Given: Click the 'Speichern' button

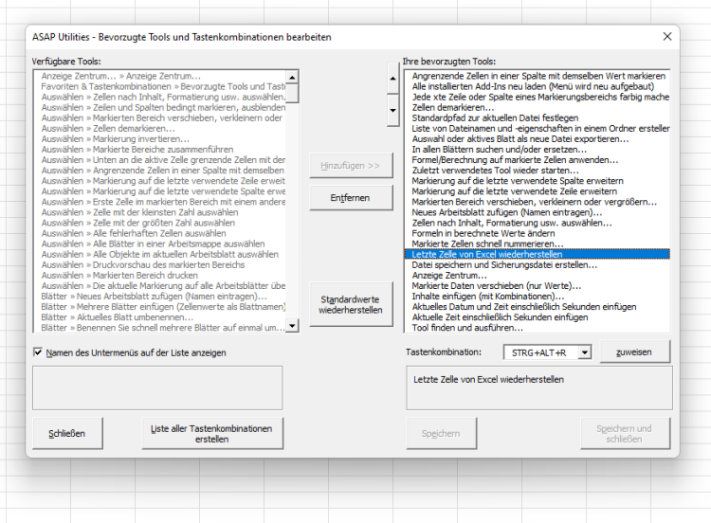Looking at the screenshot, I should [x=441, y=433].
